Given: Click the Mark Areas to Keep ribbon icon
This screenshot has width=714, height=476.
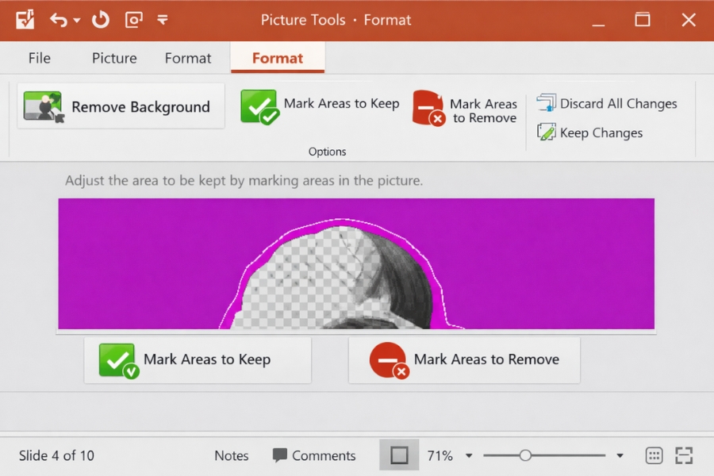Looking at the screenshot, I should (x=259, y=106).
